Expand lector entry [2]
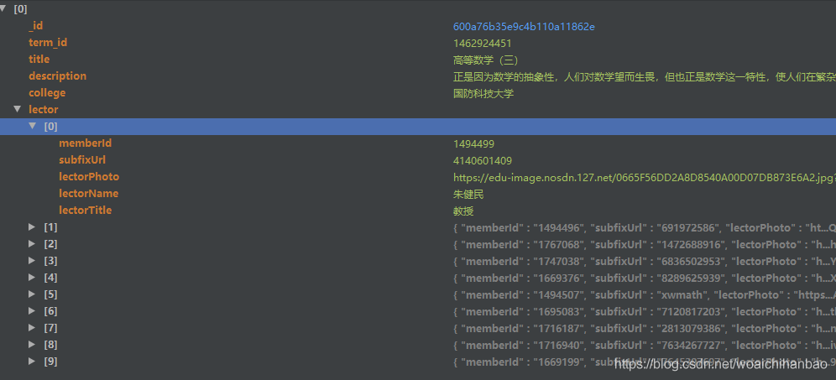 pyautogui.click(x=32, y=243)
